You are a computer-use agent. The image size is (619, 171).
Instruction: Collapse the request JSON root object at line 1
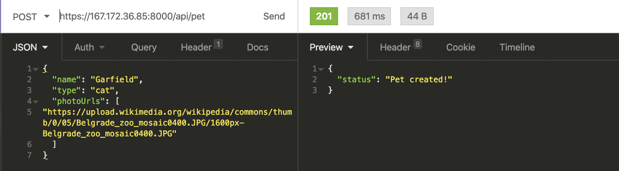pos(35,69)
